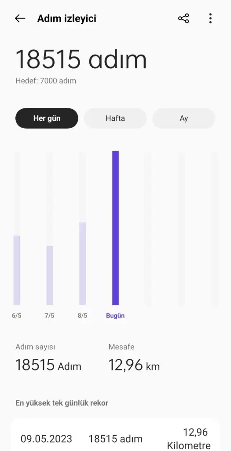Select the 6/5 bar in chart
Screen dimensions: 231x451
point(17,270)
